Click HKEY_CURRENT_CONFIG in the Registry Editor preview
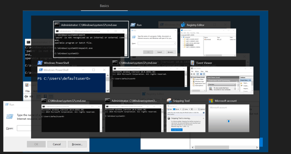291x154 pixels. point(193,47)
